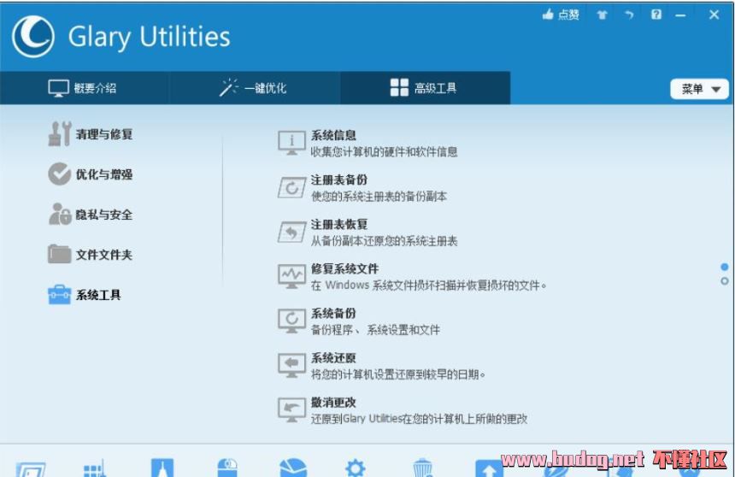Launch the 注册表备份 tool

[x=362, y=187]
